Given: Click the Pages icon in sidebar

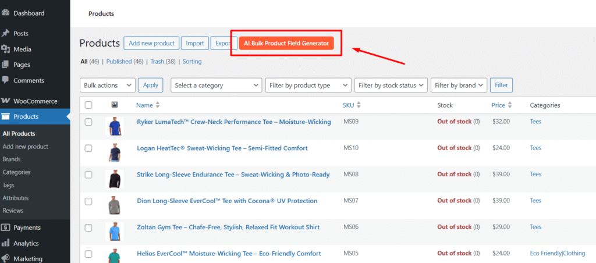Looking at the screenshot, I should (x=5, y=65).
